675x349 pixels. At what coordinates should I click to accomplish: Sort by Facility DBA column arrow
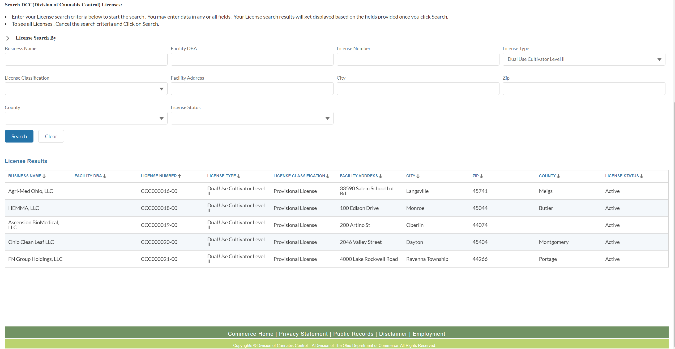[x=105, y=176]
